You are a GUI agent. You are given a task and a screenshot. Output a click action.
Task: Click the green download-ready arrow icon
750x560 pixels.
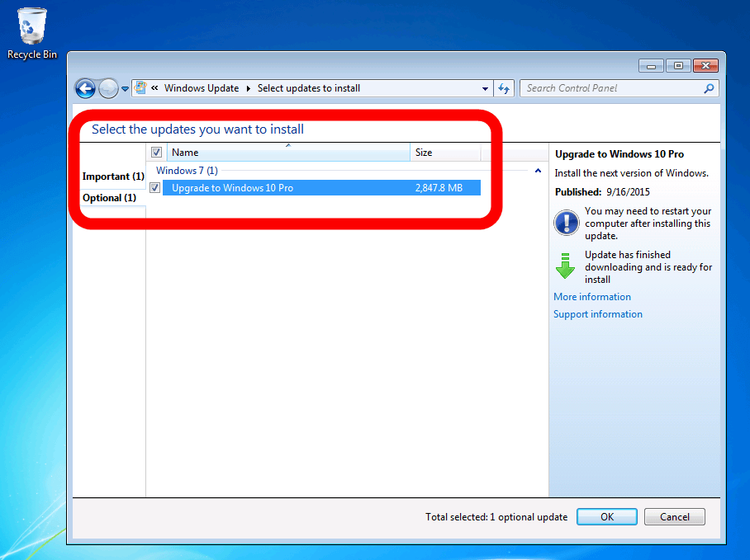[x=565, y=266]
